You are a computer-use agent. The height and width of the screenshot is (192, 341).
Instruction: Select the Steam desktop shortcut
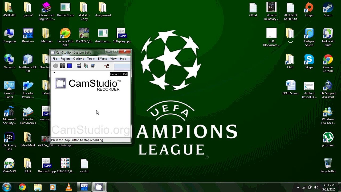pos(328,10)
